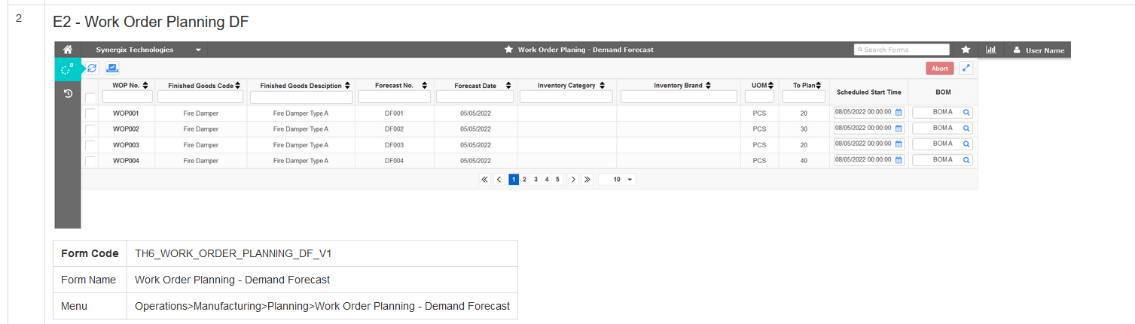Sort by UOM column

tap(770, 86)
